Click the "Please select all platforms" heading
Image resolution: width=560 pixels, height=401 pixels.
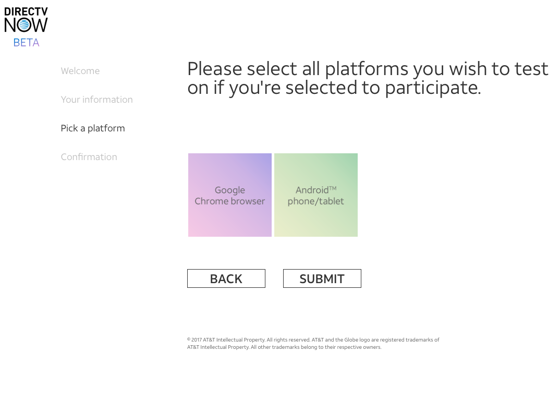pos(368,69)
